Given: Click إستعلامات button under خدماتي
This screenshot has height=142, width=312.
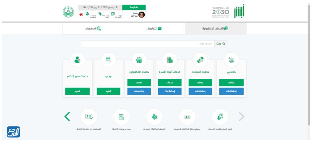Looking at the screenshot, I should 232,91.
